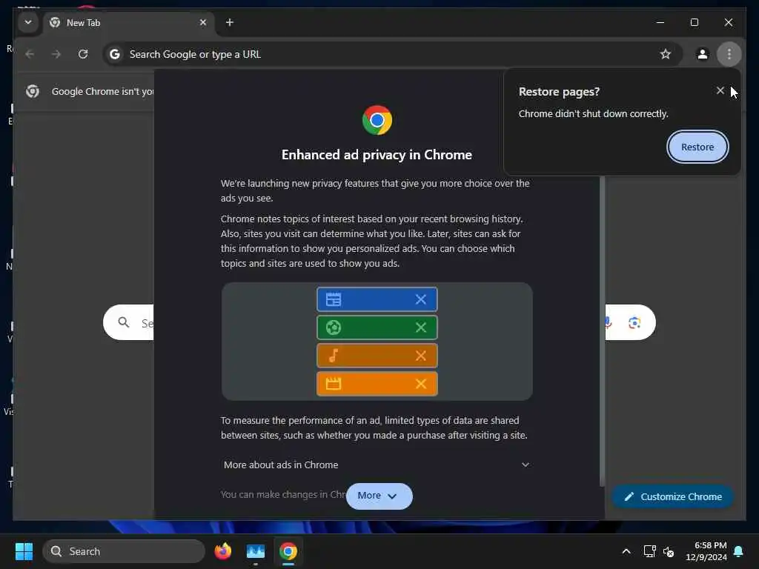Viewport: 759px width, 569px height.
Task: Open the system monitor taskbar app
Action: 256,551
